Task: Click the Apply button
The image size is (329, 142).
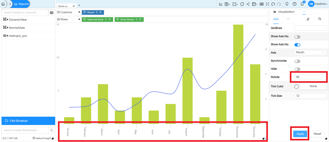Action: pyautogui.click(x=300, y=134)
